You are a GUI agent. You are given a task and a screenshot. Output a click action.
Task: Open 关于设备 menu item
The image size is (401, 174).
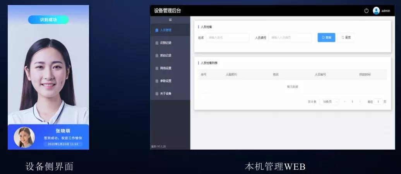[x=170, y=94]
